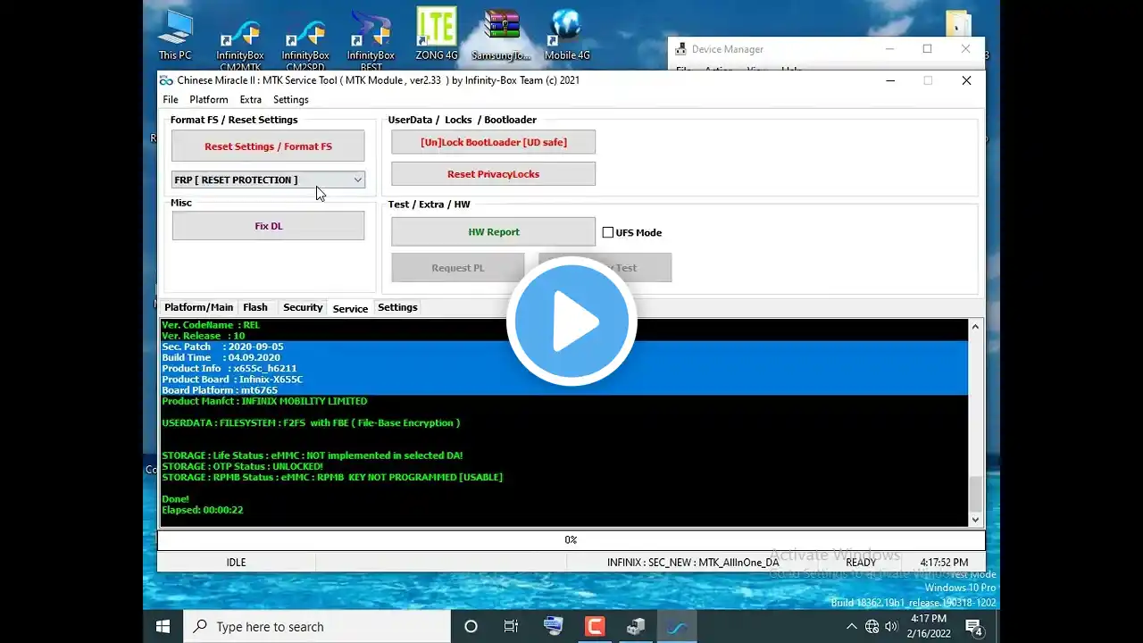Open the Settings menu
The image size is (1143, 643).
(291, 100)
